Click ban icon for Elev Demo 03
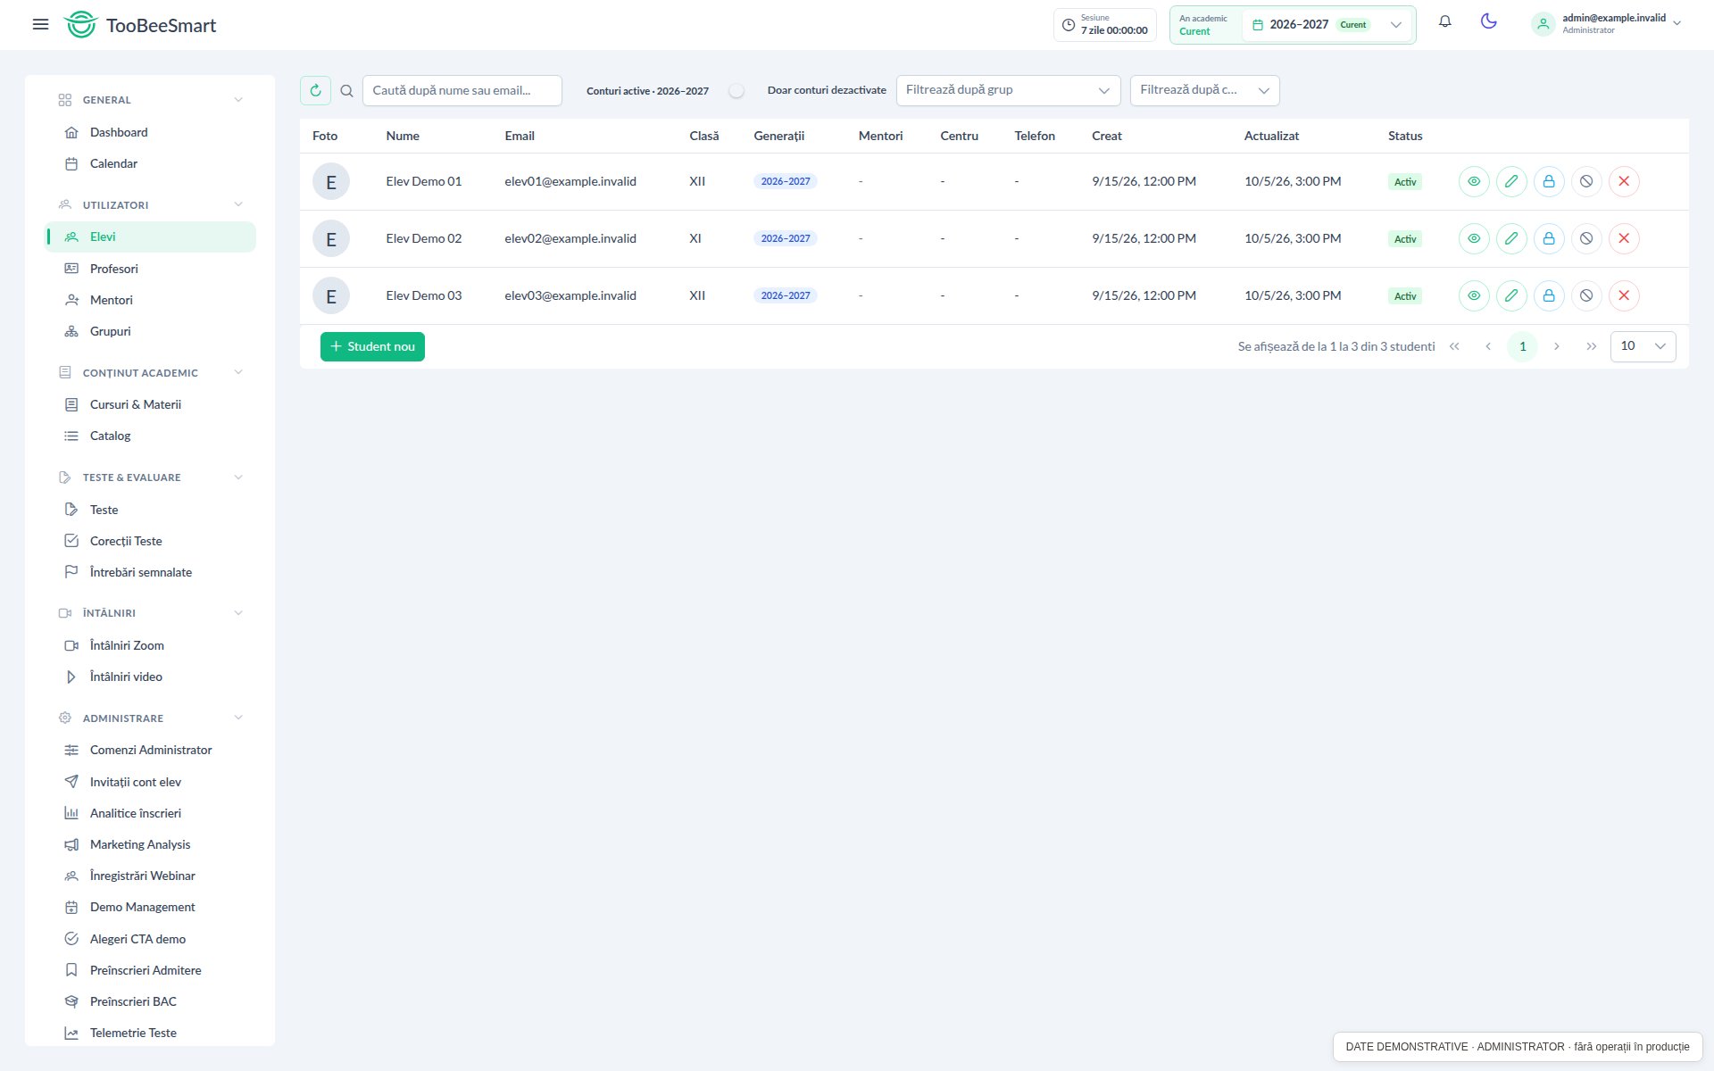Viewport: 1714px width, 1071px height. 1586,295
